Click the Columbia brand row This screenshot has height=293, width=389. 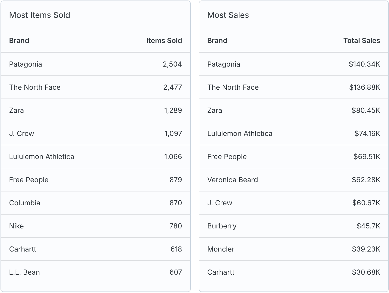point(95,203)
